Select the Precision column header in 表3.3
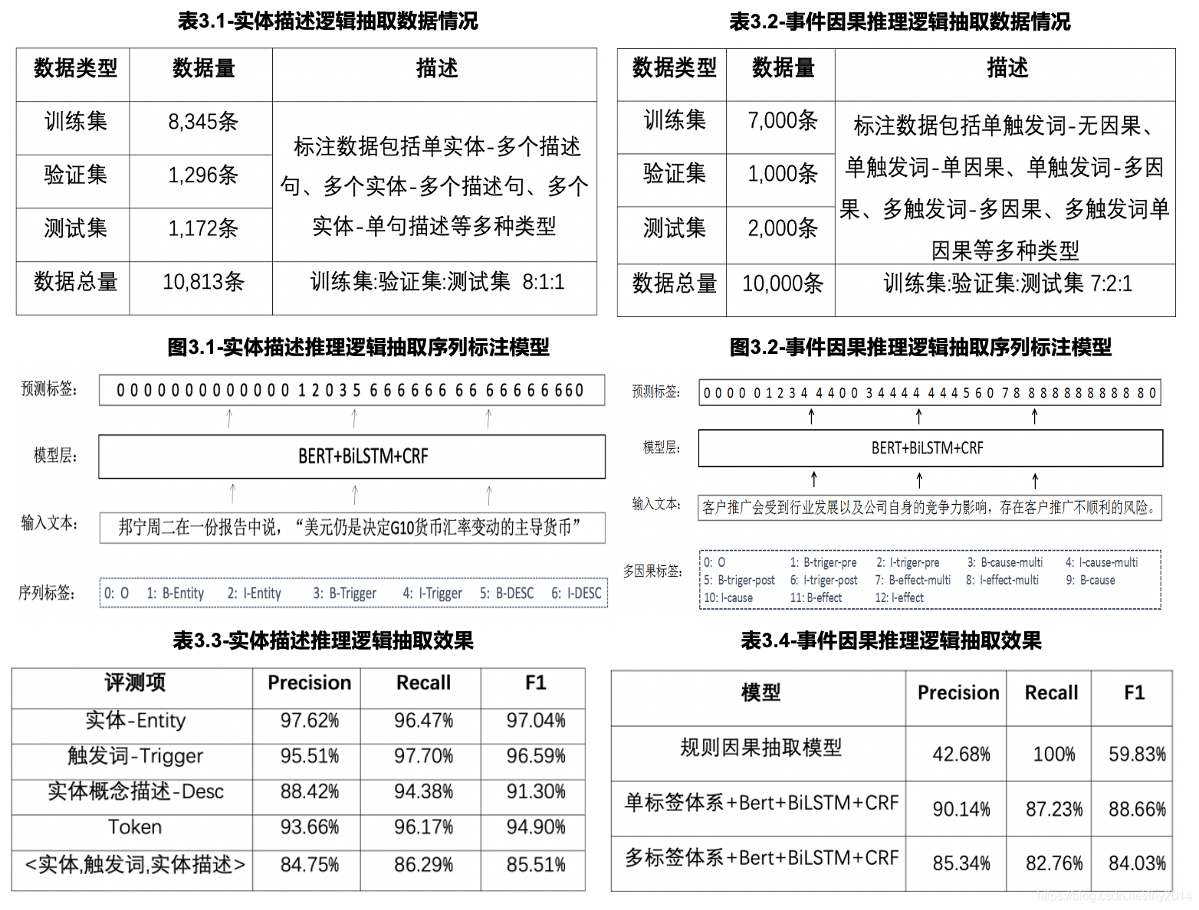1199x910 pixels. pos(307,682)
